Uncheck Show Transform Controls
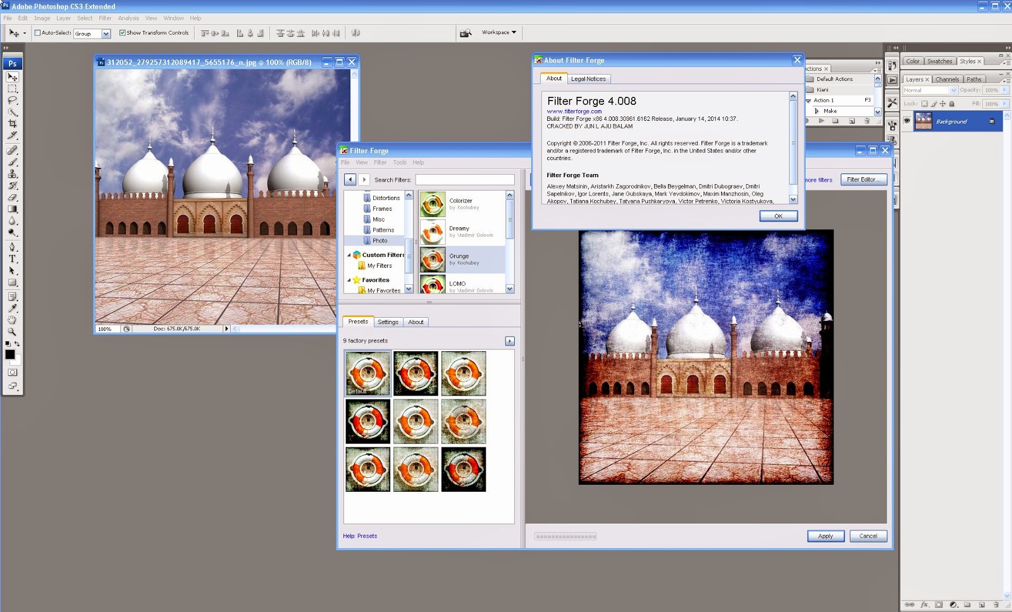This screenshot has width=1012, height=612. click(x=122, y=33)
